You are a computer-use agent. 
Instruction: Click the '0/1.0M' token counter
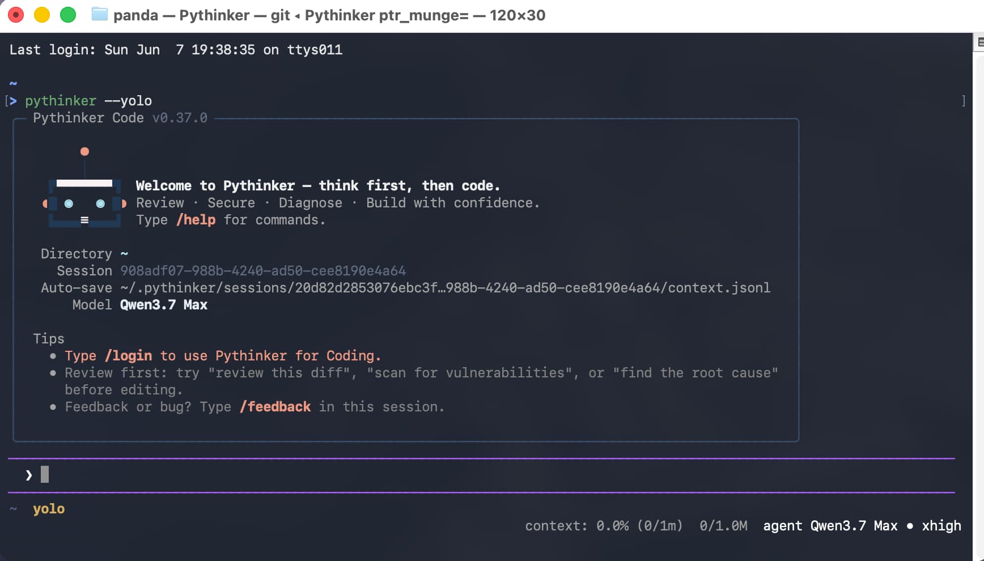[x=723, y=526]
